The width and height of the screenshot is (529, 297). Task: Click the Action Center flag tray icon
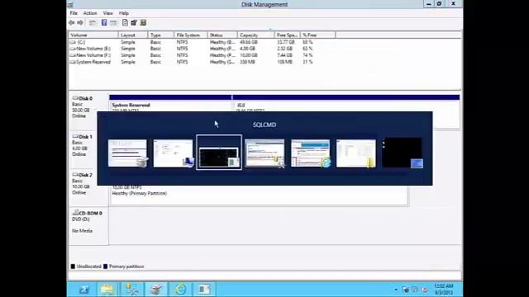click(x=415, y=290)
